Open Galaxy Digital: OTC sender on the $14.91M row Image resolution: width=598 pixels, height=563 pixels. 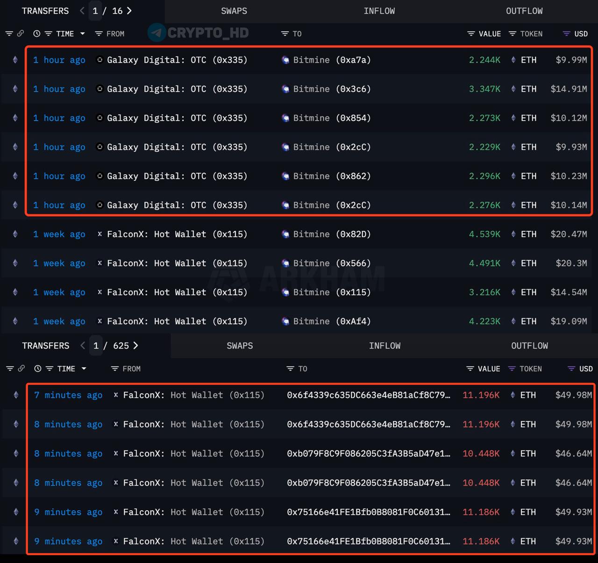(x=177, y=89)
